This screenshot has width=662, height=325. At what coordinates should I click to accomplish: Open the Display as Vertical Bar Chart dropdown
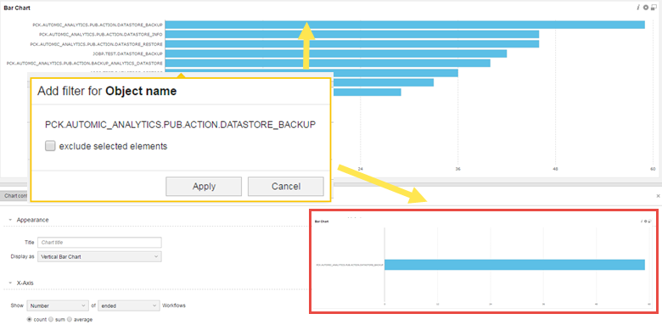(99, 256)
